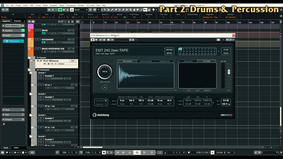Screen dimensions: 283x159
Task: Open the Transport menu
Action: click(53, 5)
